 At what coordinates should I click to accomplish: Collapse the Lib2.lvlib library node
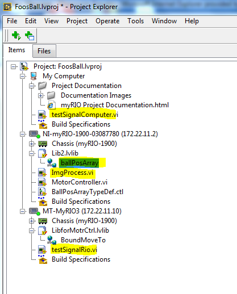point(32,153)
